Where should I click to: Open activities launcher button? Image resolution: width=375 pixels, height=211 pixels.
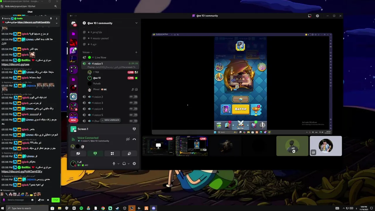[x=112, y=153]
